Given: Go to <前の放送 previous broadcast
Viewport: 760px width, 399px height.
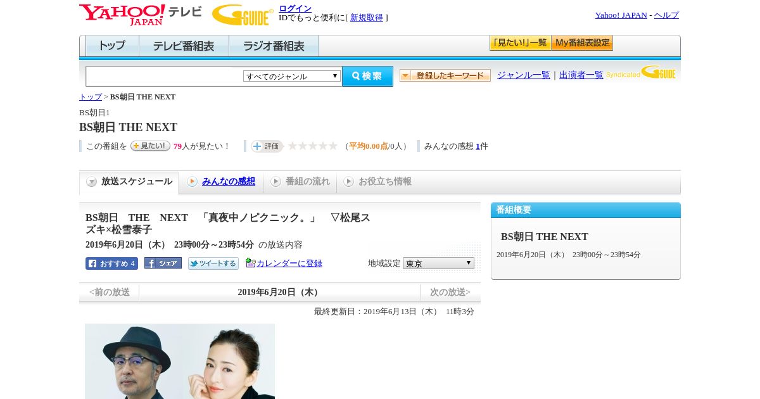Looking at the screenshot, I should pos(110,293).
